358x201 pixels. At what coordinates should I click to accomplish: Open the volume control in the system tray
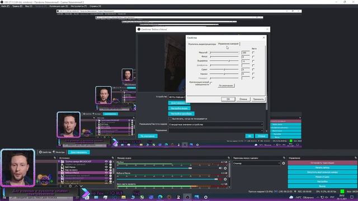tap(327, 197)
